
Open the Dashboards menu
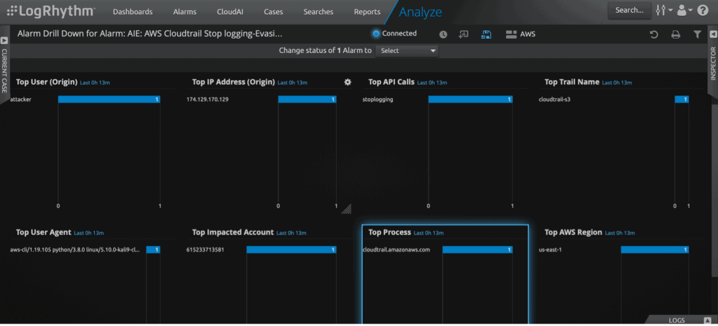point(133,12)
